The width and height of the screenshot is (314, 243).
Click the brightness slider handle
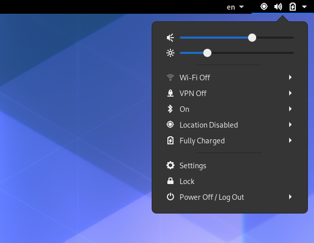pyautogui.click(x=207, y=53)
